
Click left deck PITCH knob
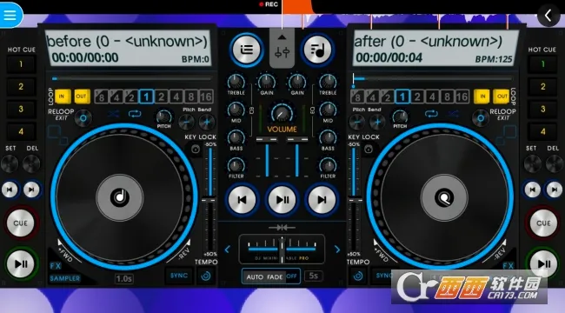click(x=164, y=117)
